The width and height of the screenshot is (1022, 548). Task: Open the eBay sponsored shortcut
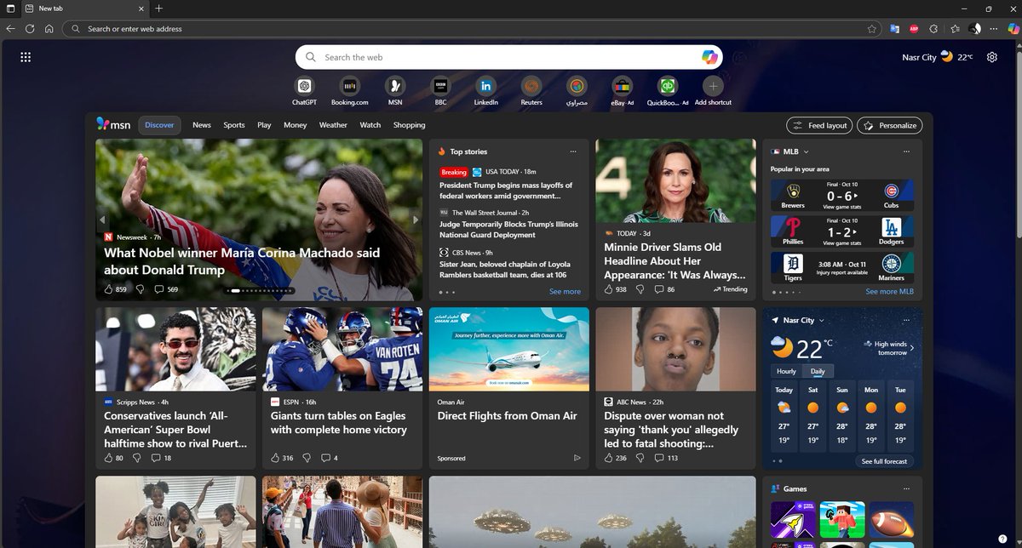click(x=622, y=86)
